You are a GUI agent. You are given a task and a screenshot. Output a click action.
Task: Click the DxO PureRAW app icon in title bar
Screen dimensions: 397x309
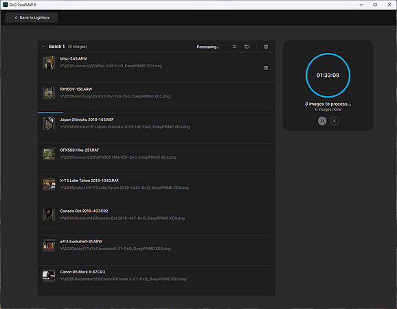coord(5,5)
